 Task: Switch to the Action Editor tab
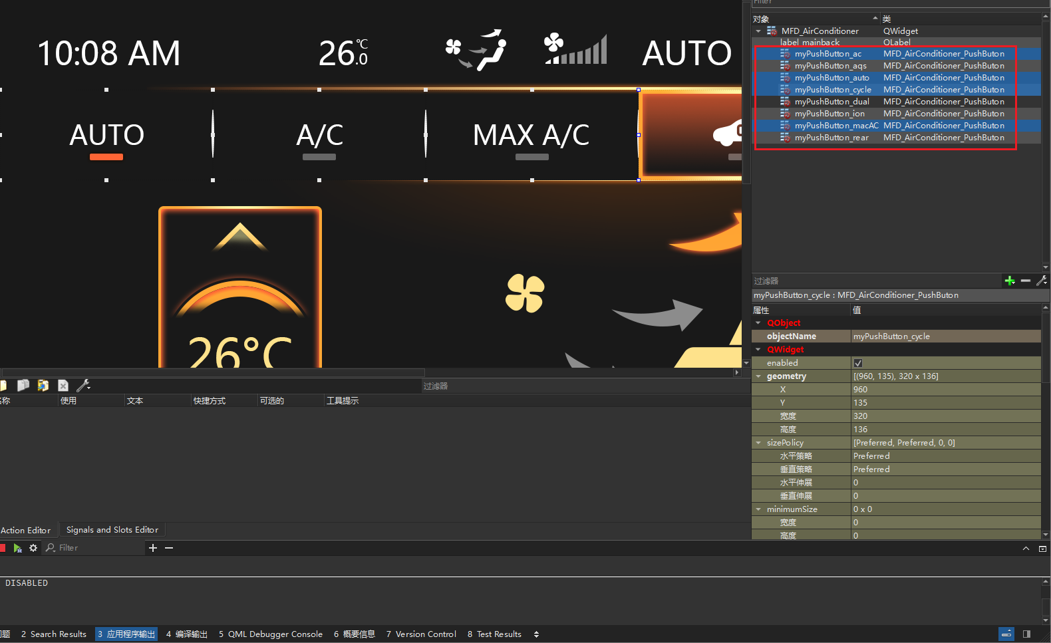point(26,530)
